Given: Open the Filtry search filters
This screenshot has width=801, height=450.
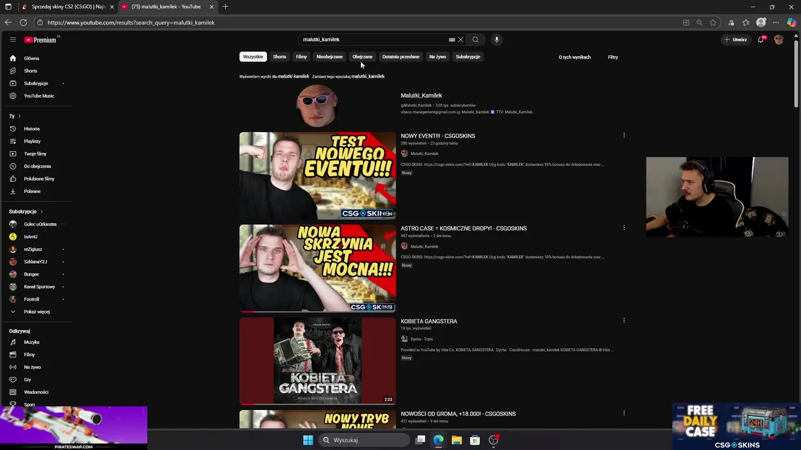Looking at the screenshot, I should click(x=613, y=57).
